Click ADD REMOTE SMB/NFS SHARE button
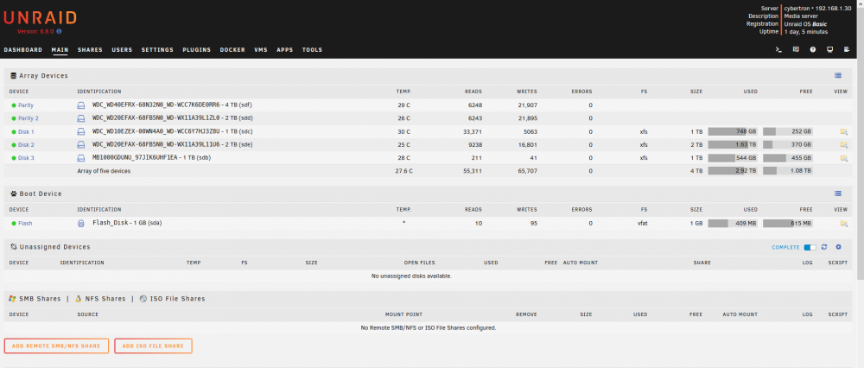This screenshot has width=864, height=368. (56, 346)
